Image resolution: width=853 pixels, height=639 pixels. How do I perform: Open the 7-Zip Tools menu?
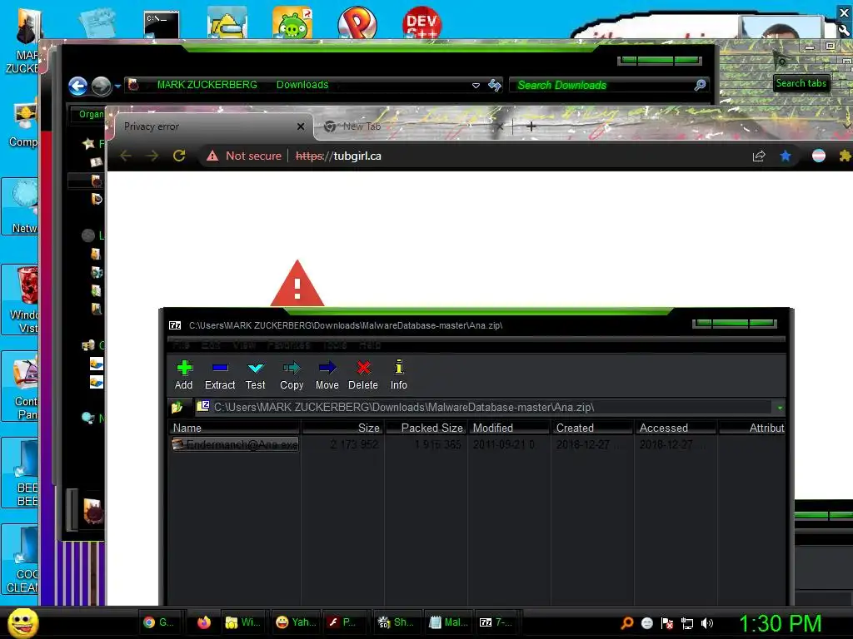click(x=335, y=345)
